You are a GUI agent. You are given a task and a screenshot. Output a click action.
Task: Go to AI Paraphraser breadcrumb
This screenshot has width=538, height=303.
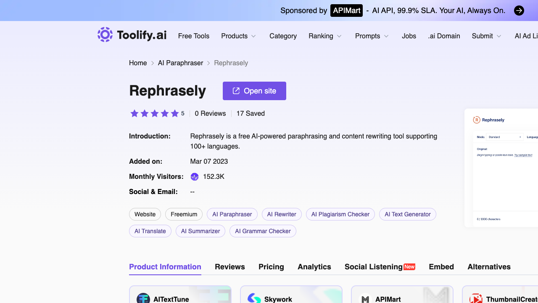pyautogui.click(x=180, y=63)
